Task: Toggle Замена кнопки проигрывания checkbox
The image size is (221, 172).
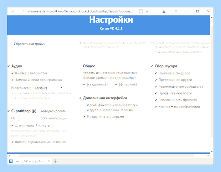Action: point(12,80)
